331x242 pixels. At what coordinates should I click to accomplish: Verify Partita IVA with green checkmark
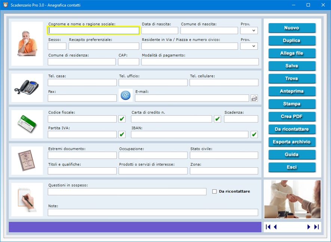coord(122,134)
